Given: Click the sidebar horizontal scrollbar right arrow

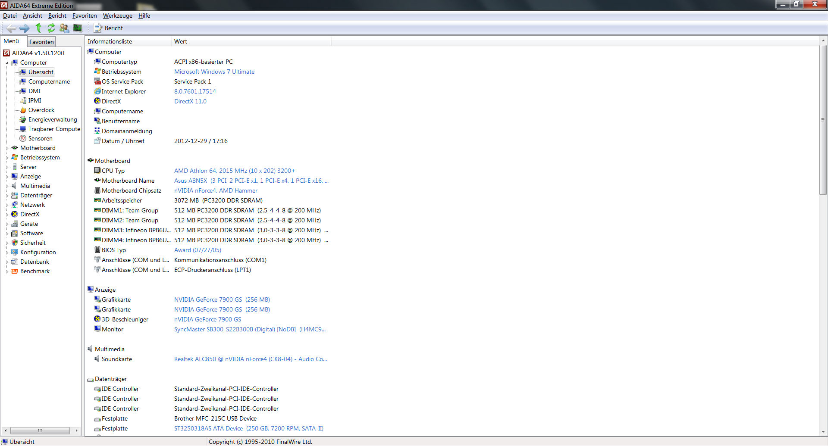Looking at the screenshot, I should tap(76, 430).
